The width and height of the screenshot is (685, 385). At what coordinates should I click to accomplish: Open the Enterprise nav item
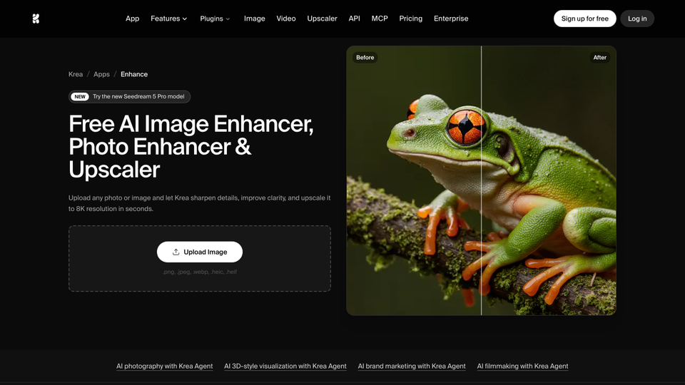[451, 19]
